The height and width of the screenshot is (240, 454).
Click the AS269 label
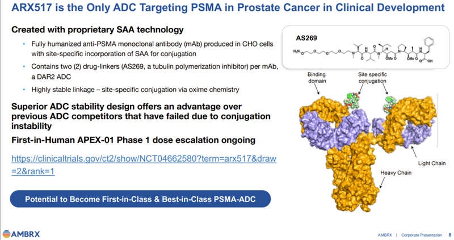tap(306, 38)
